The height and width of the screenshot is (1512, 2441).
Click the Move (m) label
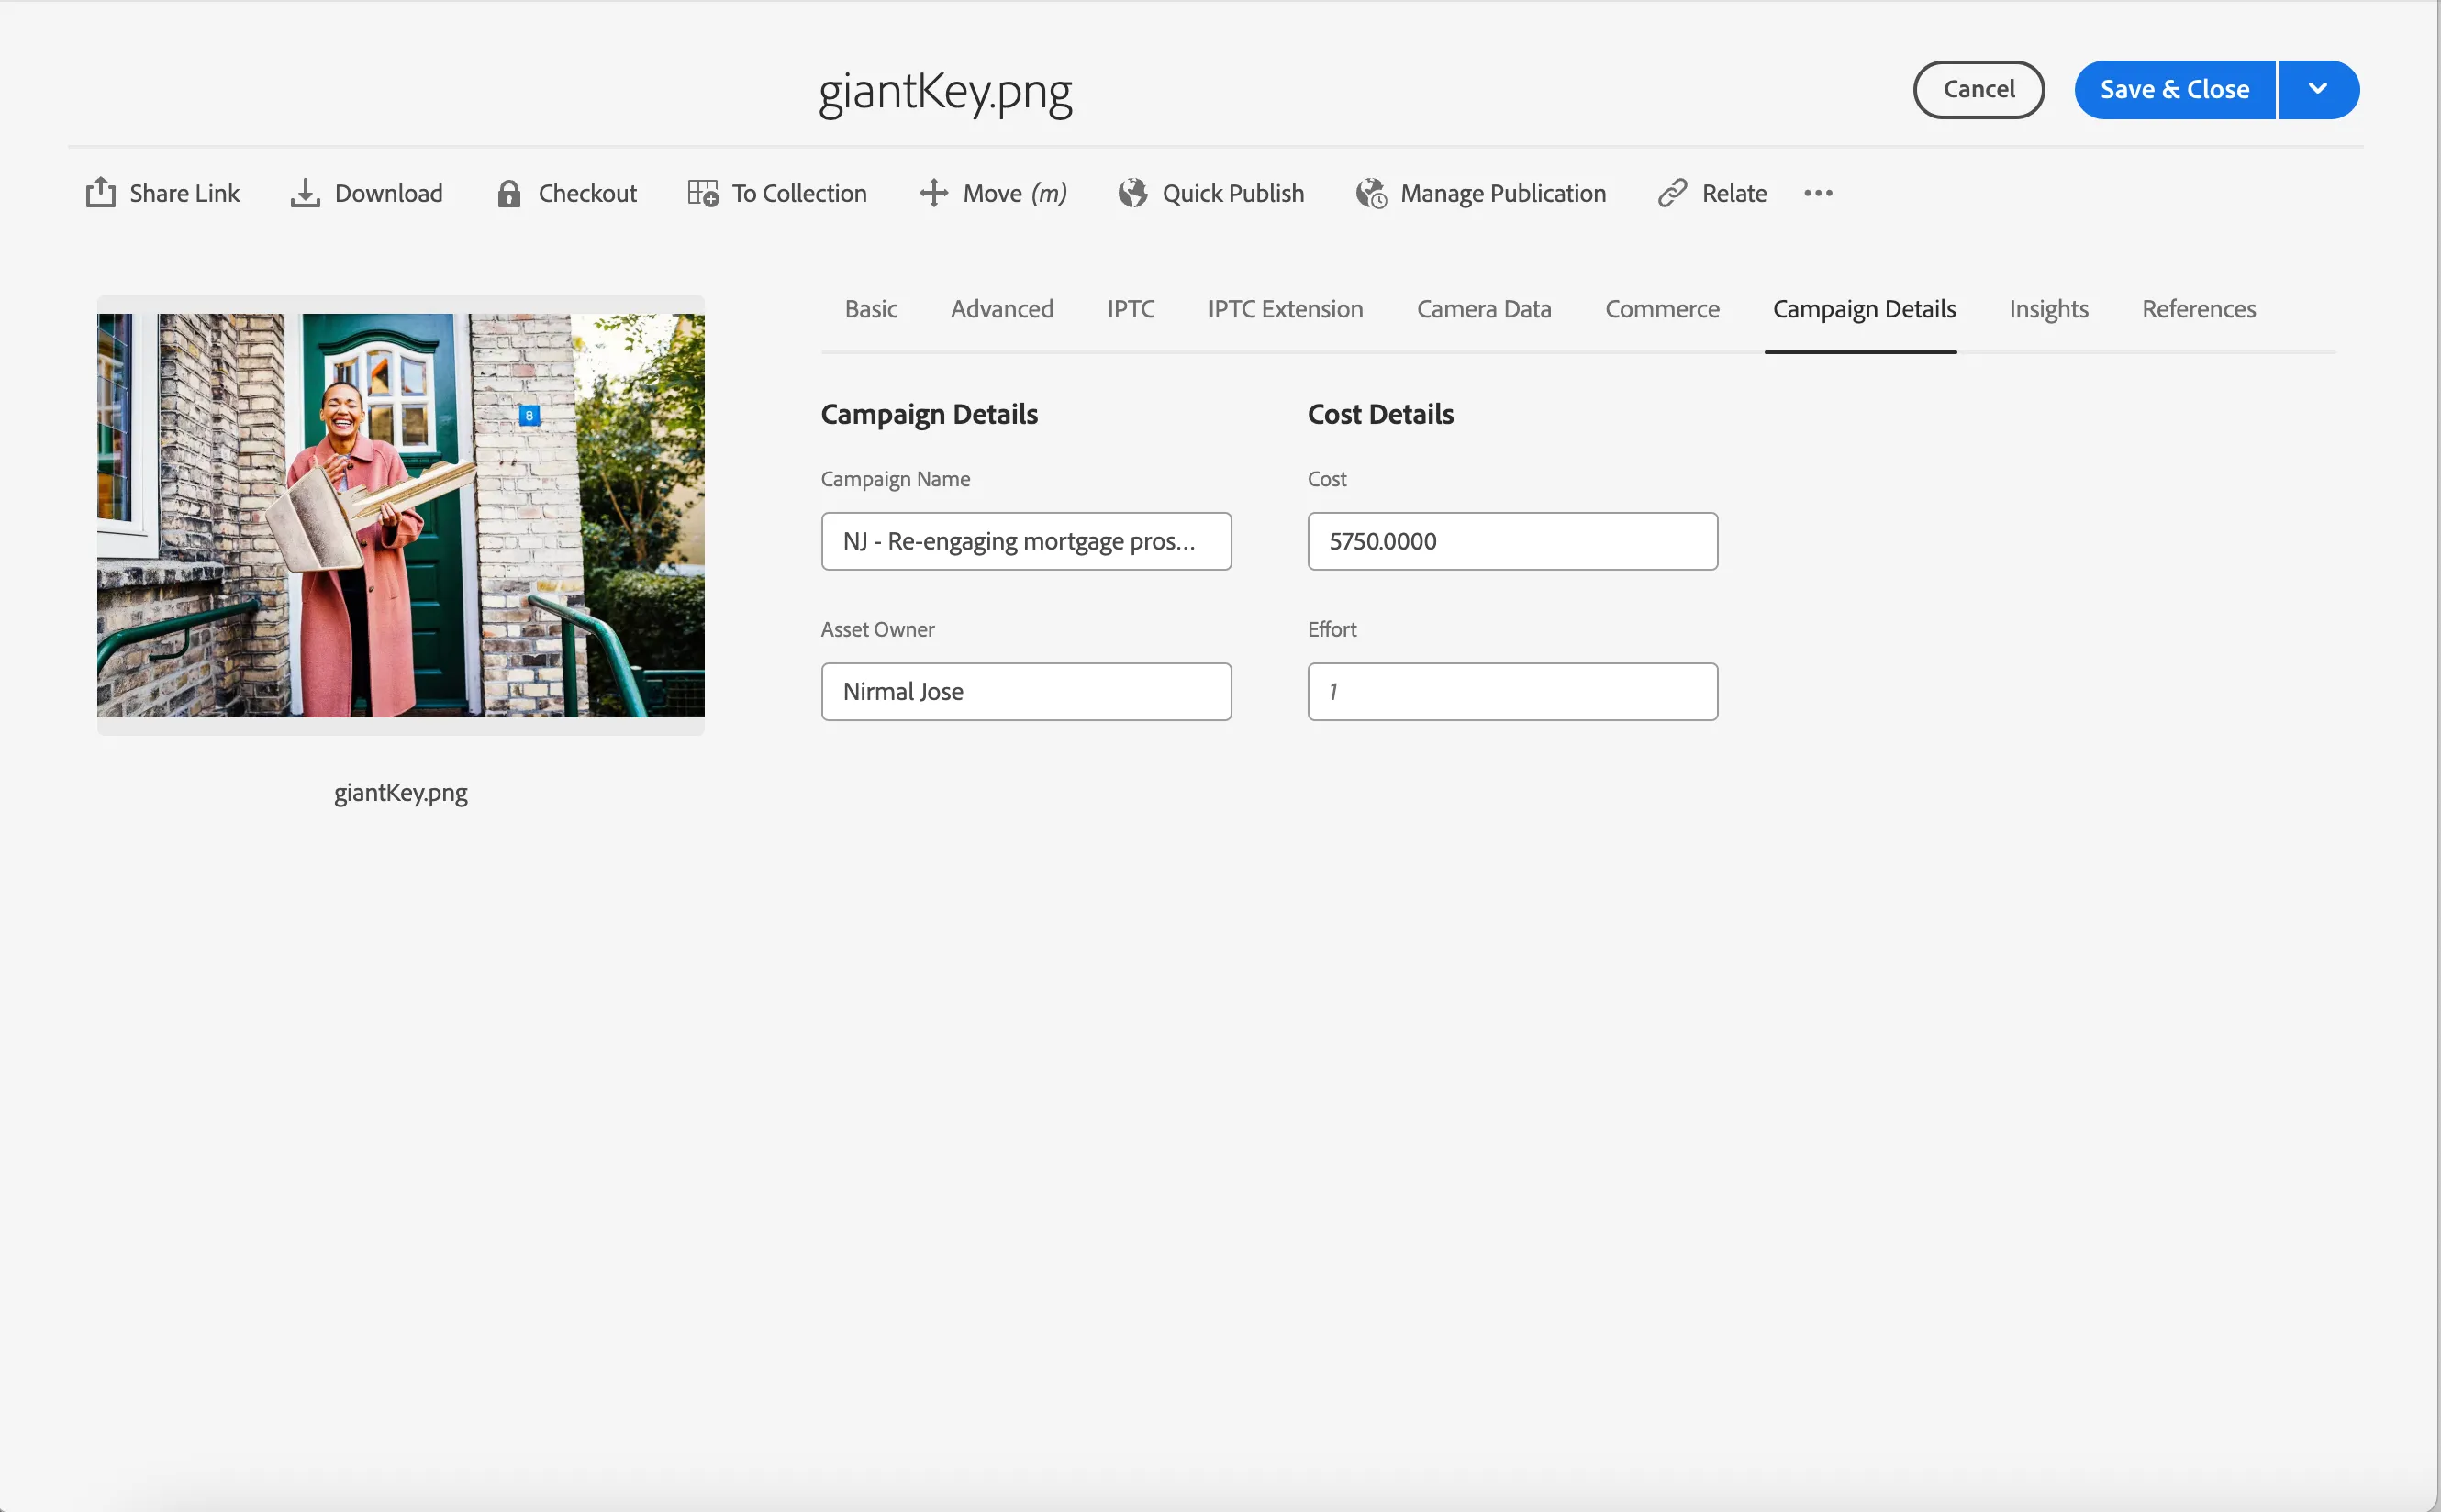coord(1015,193)
